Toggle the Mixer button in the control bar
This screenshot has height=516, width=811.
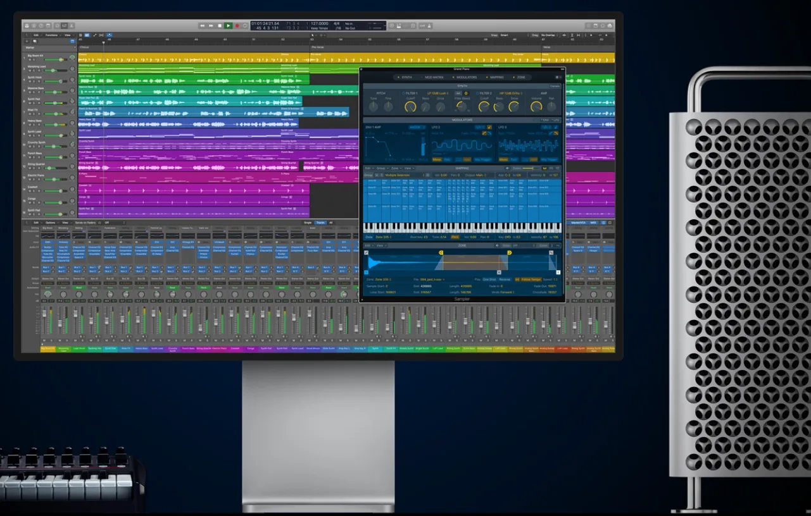(x=65, y=25)
